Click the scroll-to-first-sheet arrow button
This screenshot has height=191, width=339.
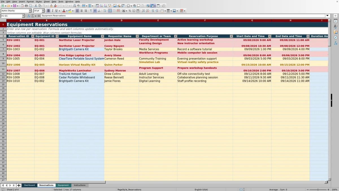3,185
